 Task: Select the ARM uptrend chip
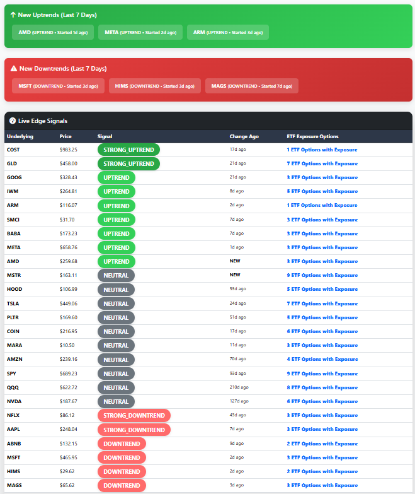tap(228, 32)
